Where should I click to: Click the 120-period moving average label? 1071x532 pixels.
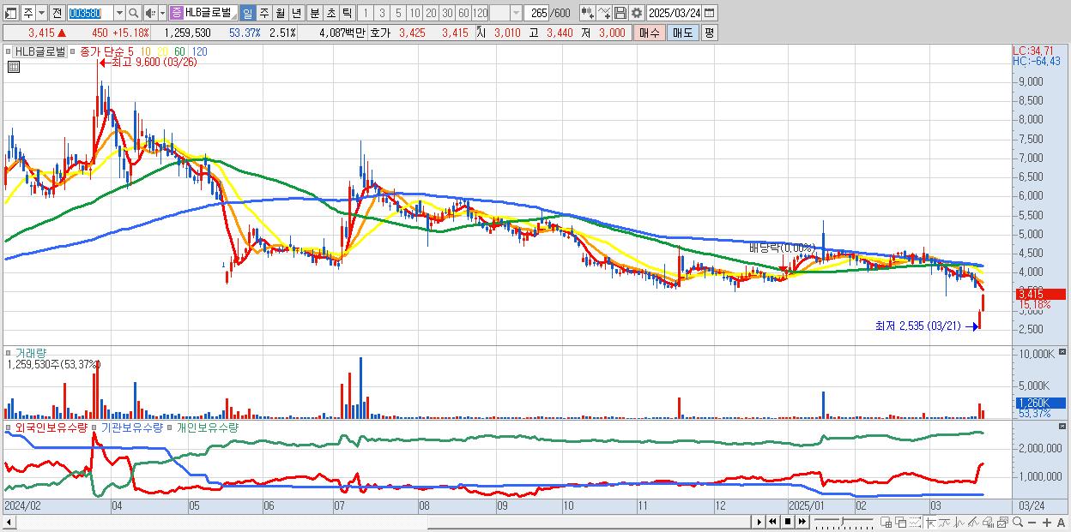[x=199, y=51]
